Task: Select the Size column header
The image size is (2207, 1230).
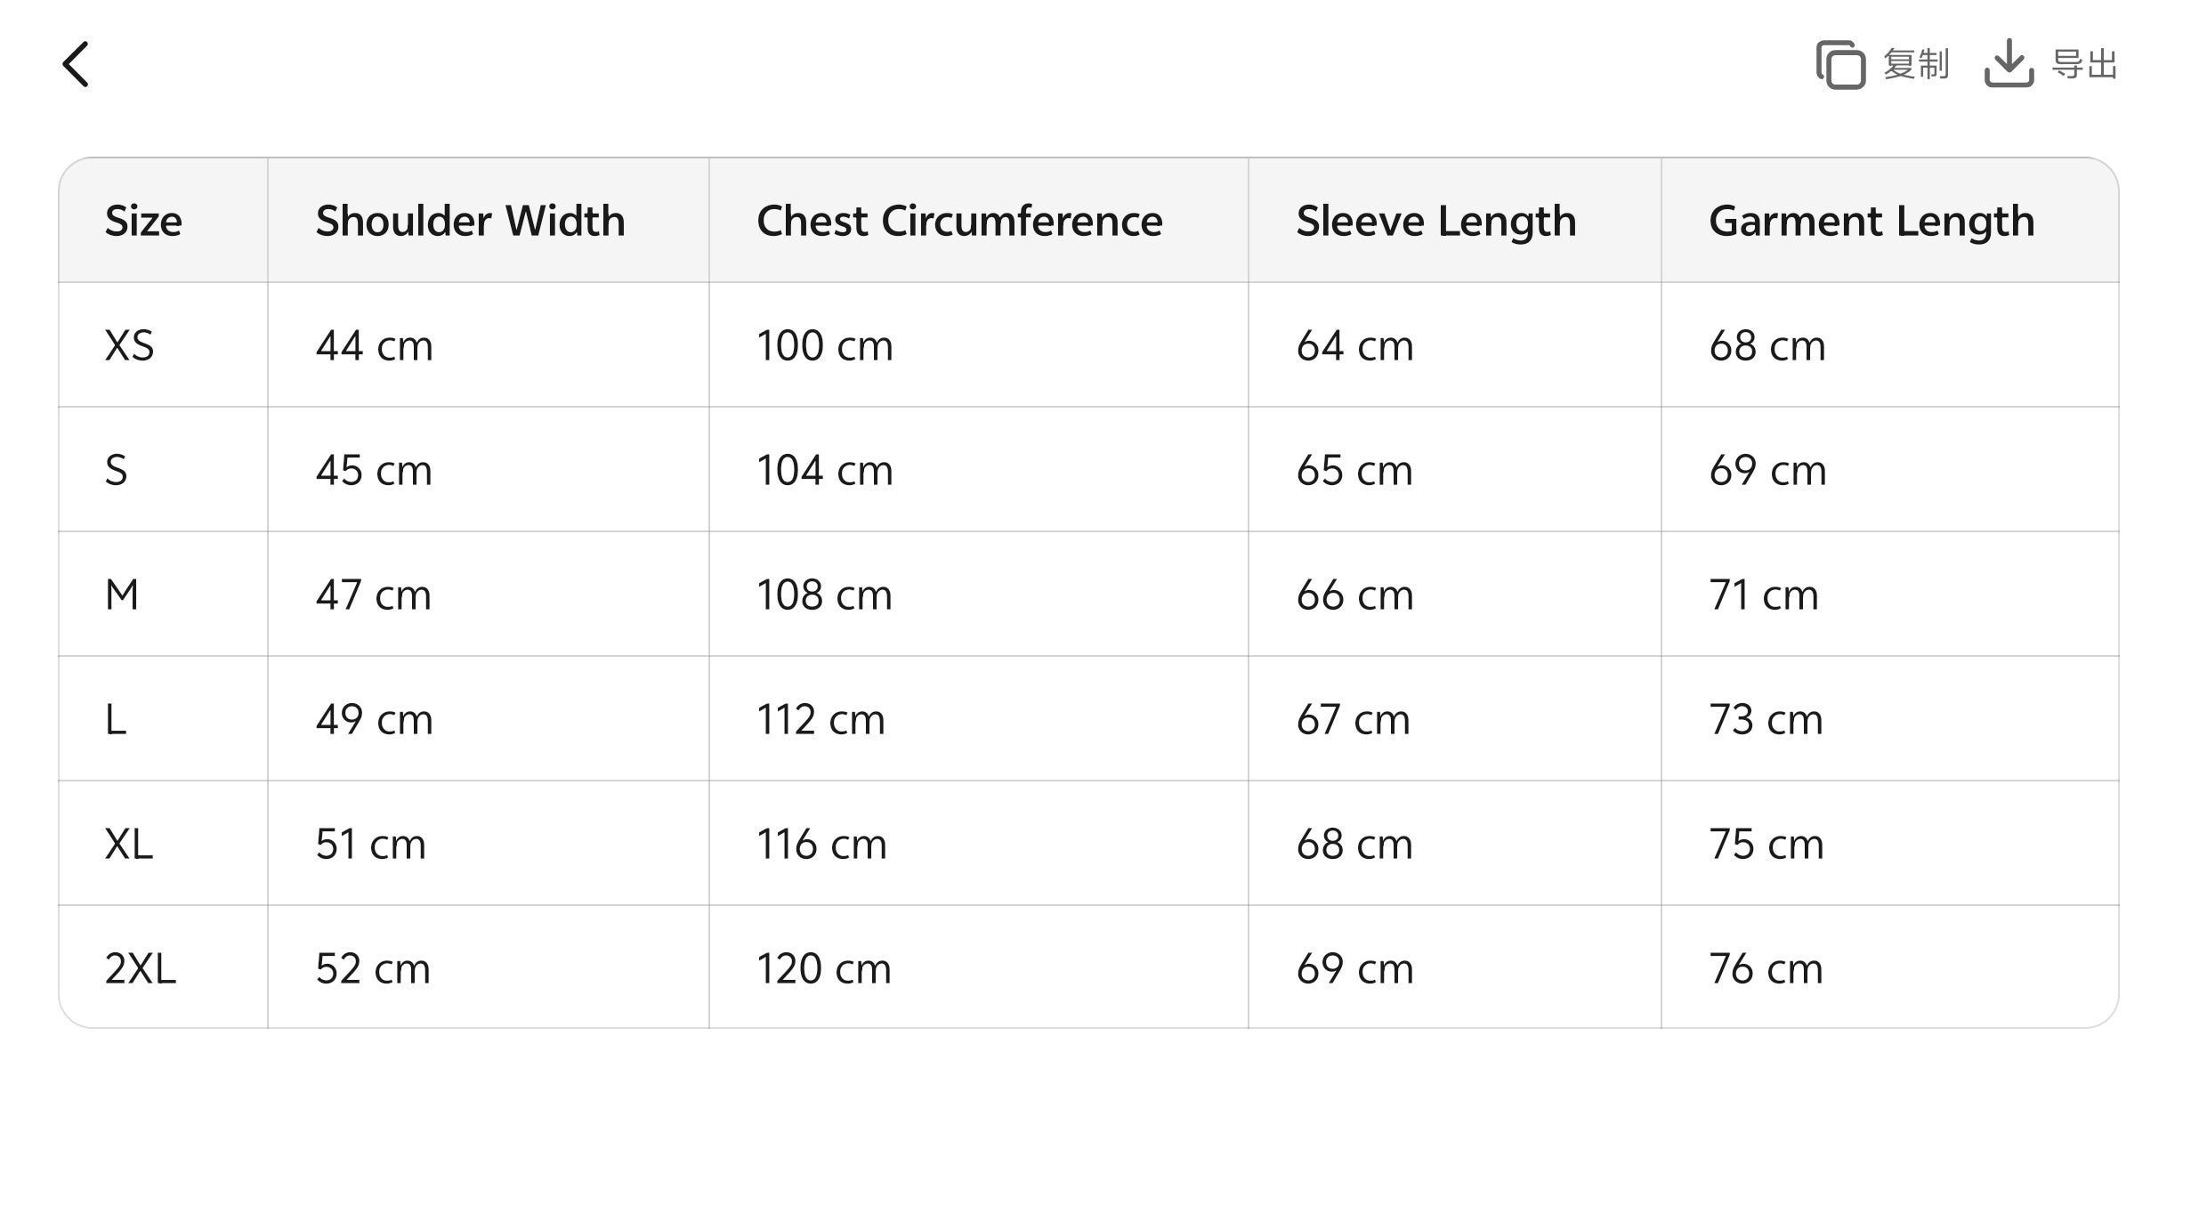Action: pyautogui.click(x=143, y=221)
